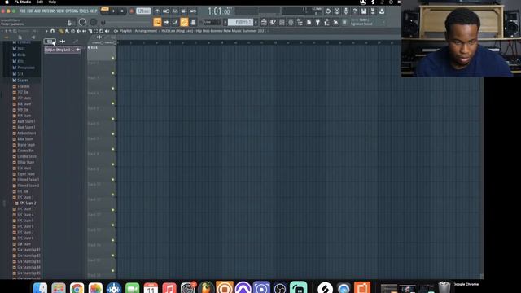
Task: Select the playlist Delete tool
Action: coord(72,31)
